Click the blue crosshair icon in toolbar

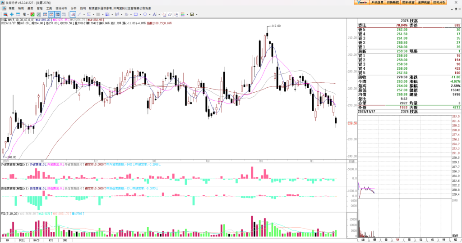point(12,14)
